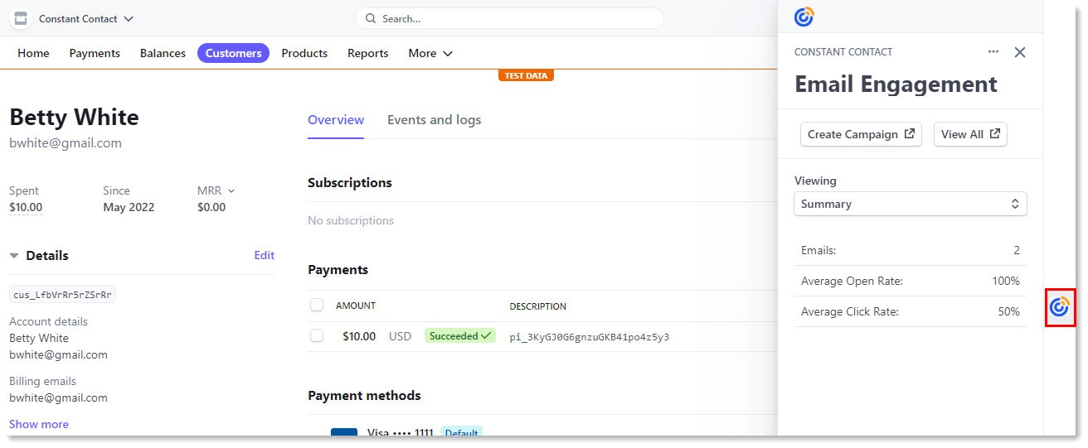1088x448 pixels.
Task: Click the Create Campaign button
Action: pyautogui.click(x=861, y=134)
